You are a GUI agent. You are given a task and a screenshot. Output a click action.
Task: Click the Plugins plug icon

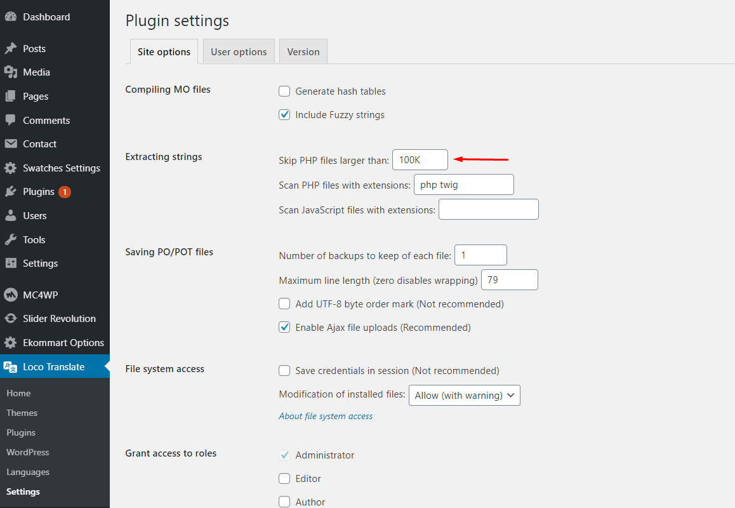(10, 192)
